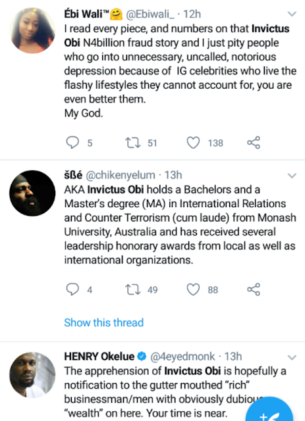Open dropdown arrow on Ébi Wali's tweet

click(x=292, y=14)
